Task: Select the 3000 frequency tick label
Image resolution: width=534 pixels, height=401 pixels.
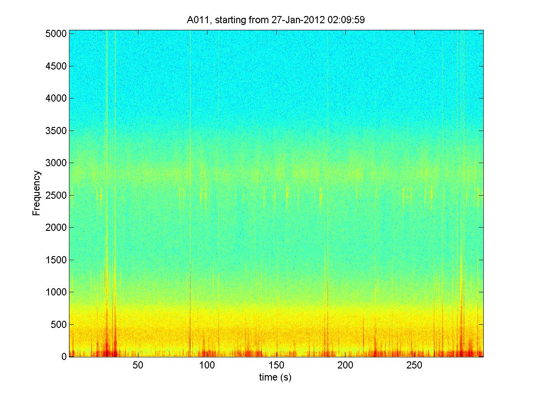Action: pyautogui.click(x=56, y=163)
